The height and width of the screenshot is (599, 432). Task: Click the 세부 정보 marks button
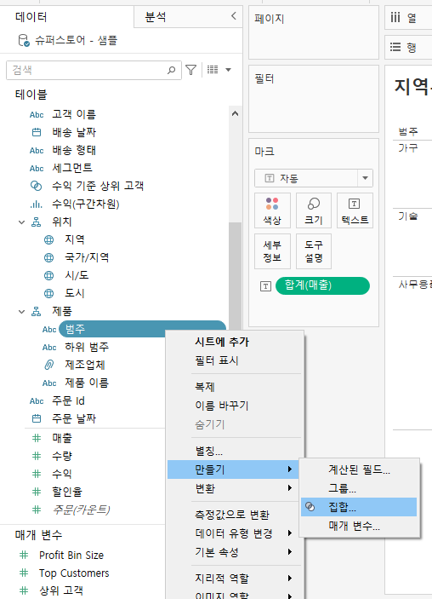272,251
